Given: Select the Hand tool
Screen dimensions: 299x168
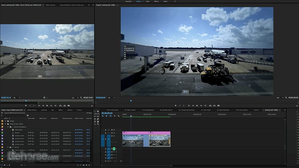Looking at the screenshot, I should (x=98, y=121).
